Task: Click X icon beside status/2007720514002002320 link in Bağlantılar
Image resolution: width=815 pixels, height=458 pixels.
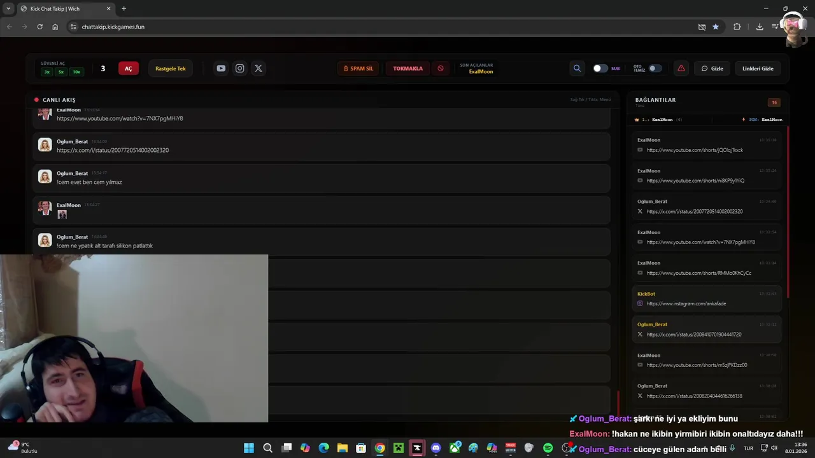Action: click(640, 211)
